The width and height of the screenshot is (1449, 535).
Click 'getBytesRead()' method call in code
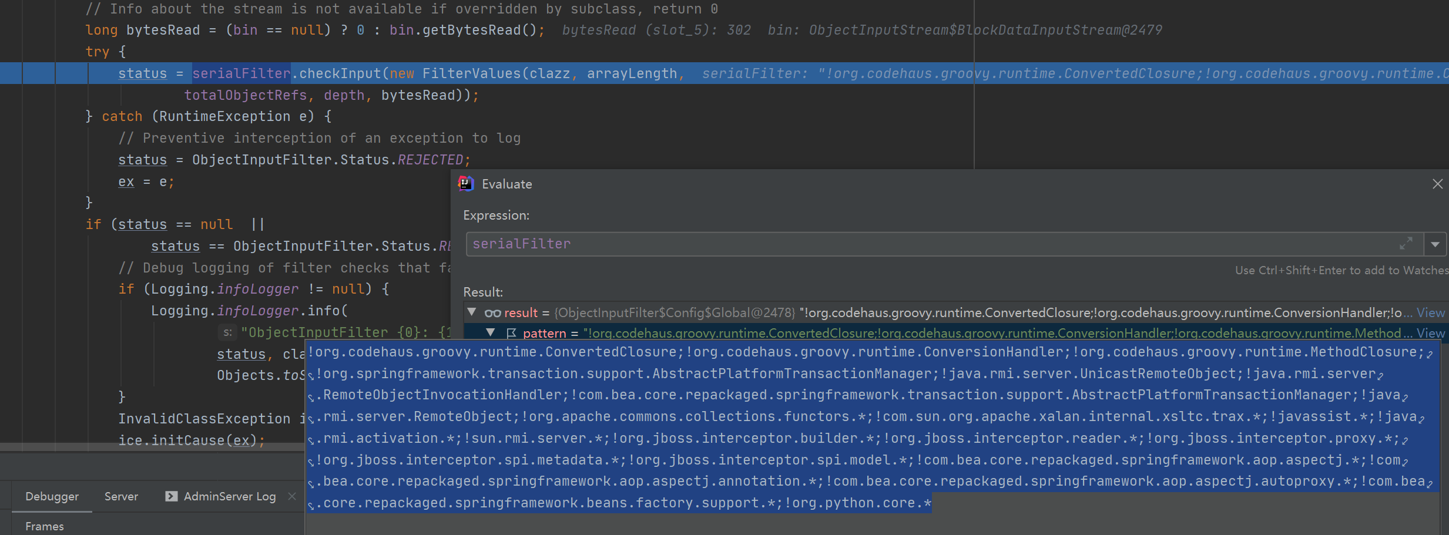coord(479,30)
